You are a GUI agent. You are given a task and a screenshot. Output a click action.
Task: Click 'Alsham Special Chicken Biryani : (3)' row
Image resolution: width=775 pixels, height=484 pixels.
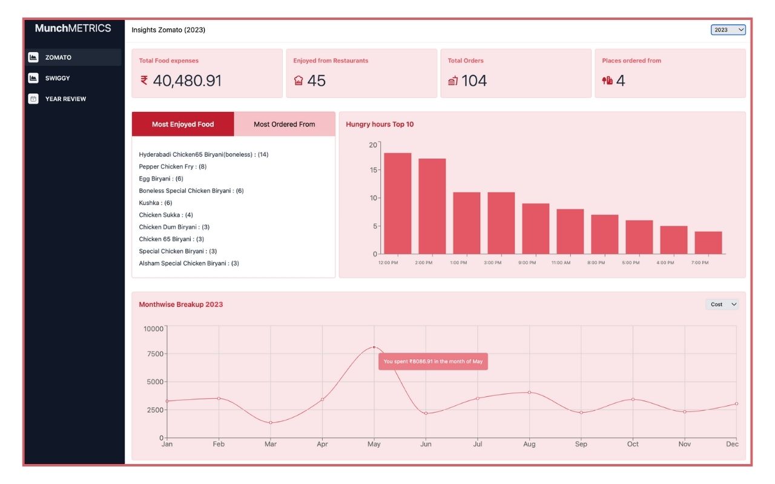[189, 263]
